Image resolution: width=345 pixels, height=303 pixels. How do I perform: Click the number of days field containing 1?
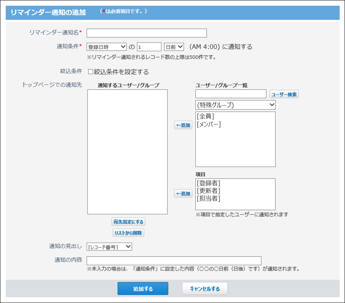149,47
